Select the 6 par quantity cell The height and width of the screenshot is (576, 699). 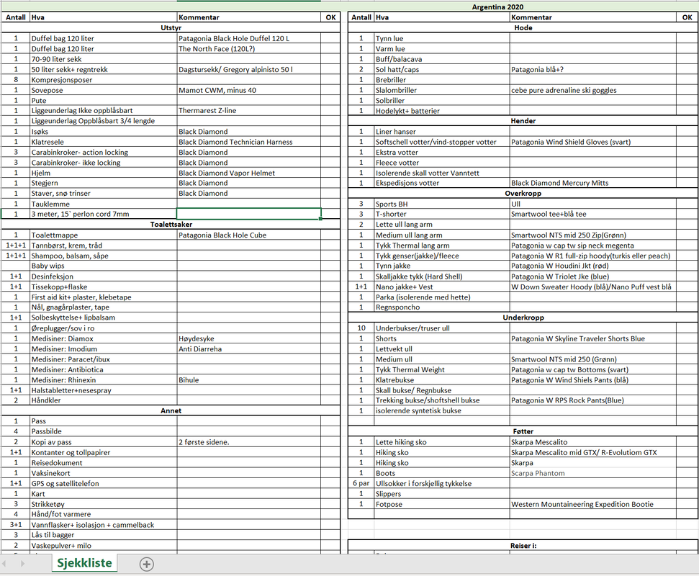click(x=361, y=483)
